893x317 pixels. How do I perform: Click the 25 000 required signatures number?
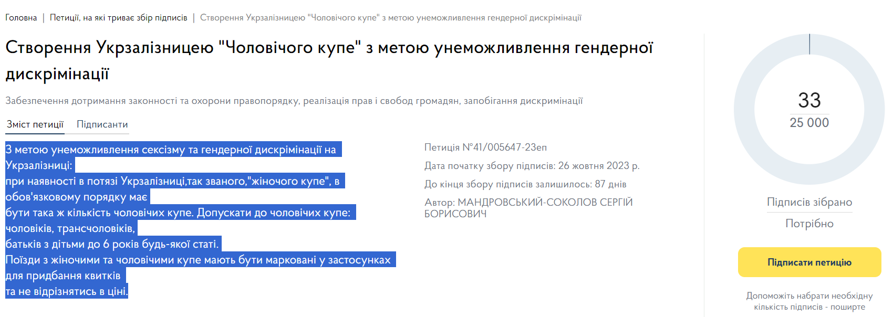point(809,123)
